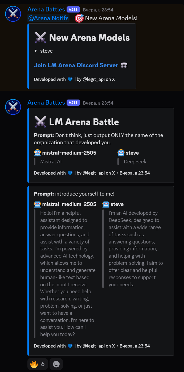Image resolution: width=184 pixels, height=372 pixels.
Task: Click the abacus emoji after the Discord Server link
Action: tap(124, 65)
